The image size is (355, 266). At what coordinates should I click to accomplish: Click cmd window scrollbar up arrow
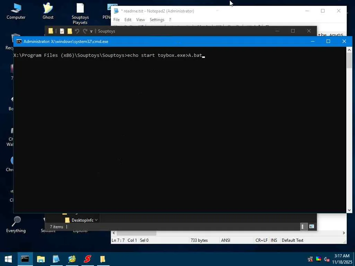[349, 50]
